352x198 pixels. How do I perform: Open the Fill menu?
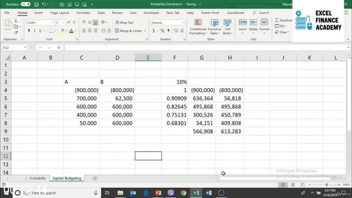pyautogui.click(x=280, y=26)
